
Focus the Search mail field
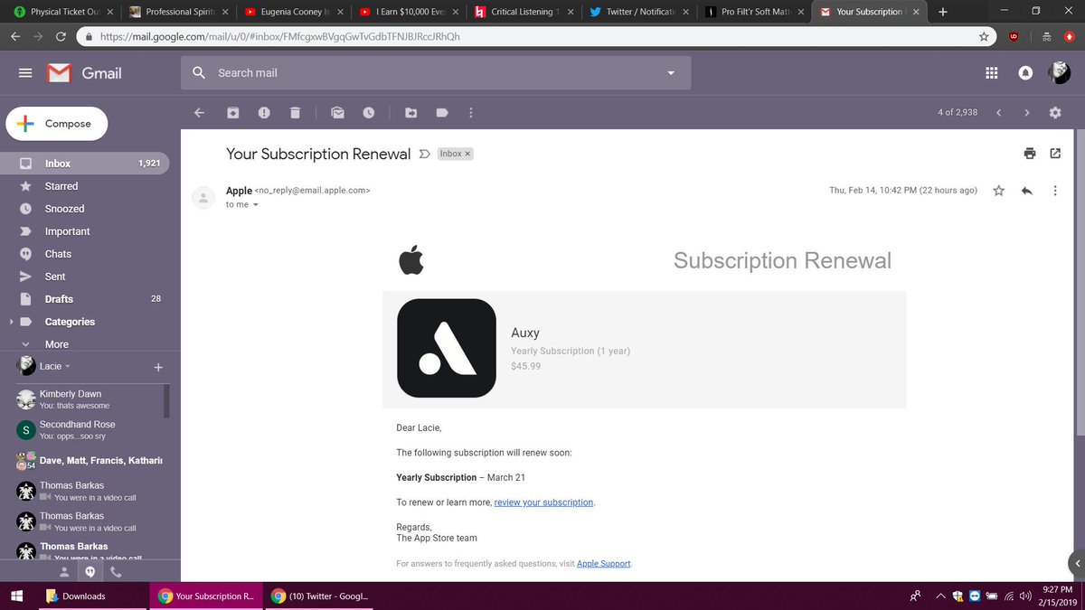[436, 73]
